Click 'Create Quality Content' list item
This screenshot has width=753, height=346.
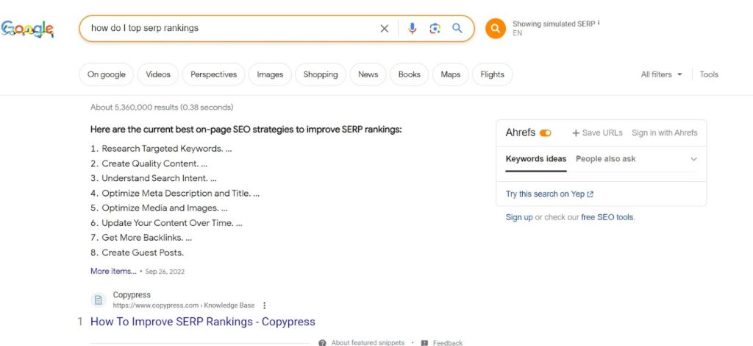coord(150,163)
